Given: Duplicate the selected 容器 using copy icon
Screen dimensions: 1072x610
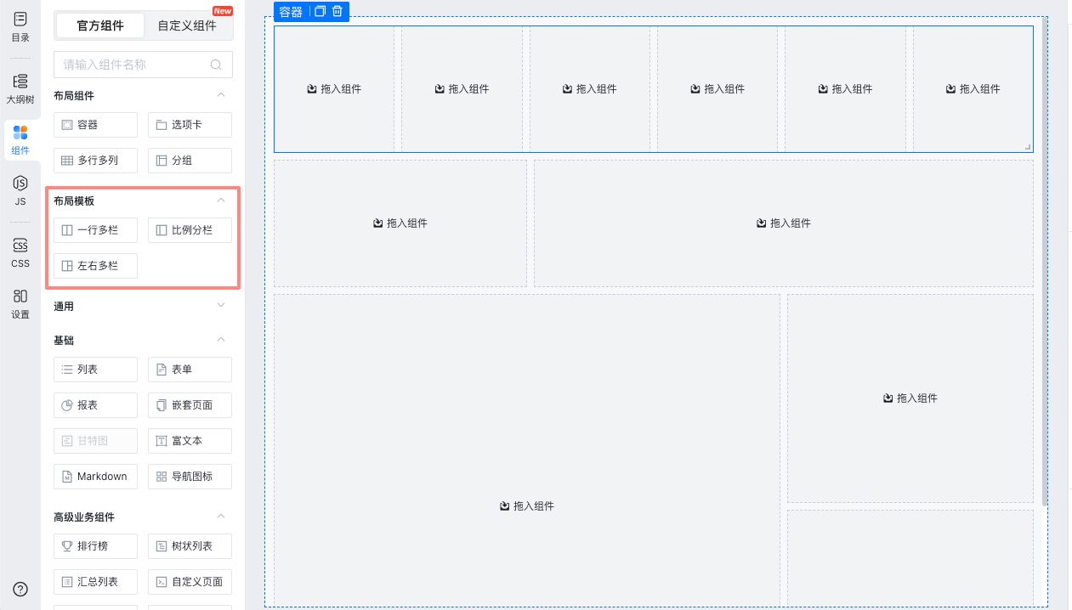Looking at the screenshot, I should pos(320,12).
